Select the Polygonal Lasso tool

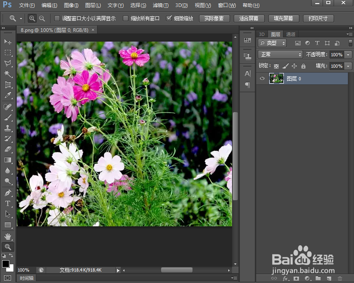pyautogui.click(x=8, y=63)
